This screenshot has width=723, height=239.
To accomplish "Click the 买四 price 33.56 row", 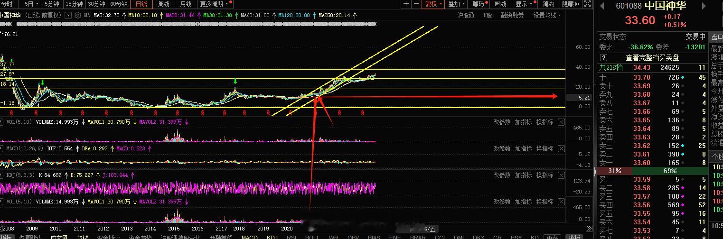I will [x=652, y=205].
